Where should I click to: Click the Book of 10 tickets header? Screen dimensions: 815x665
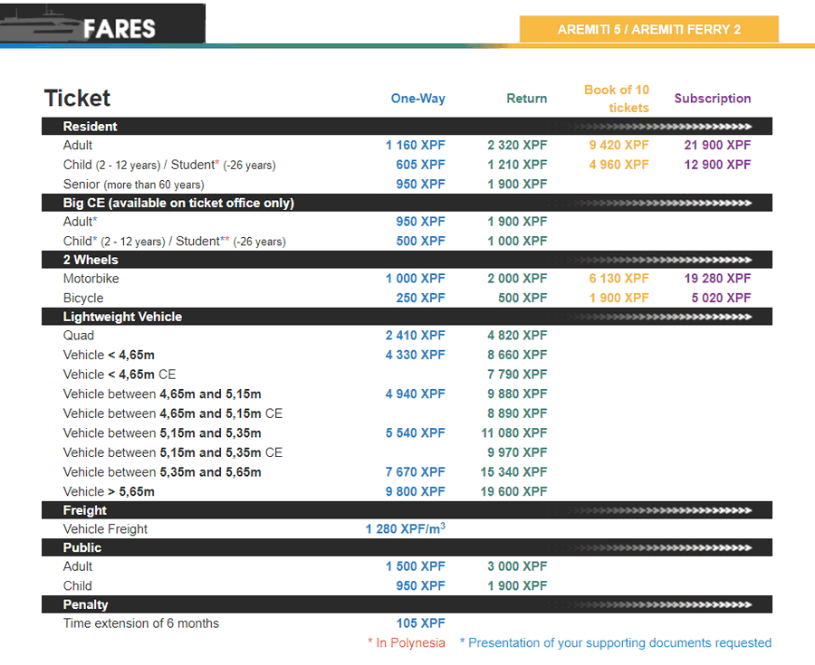point(617,99)
